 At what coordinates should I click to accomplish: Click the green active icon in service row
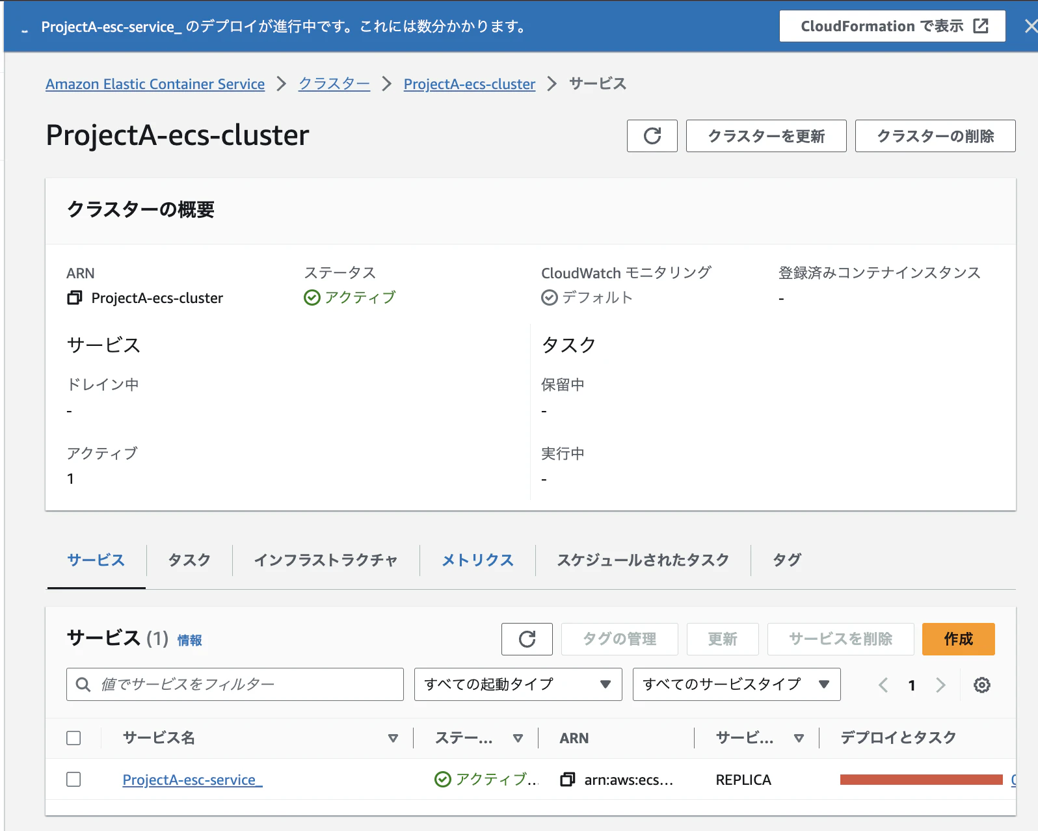443,779
